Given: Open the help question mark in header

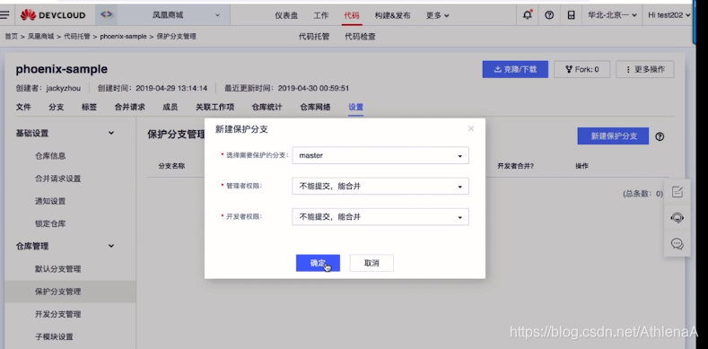Looking at the screenshot, I should 549,15.
